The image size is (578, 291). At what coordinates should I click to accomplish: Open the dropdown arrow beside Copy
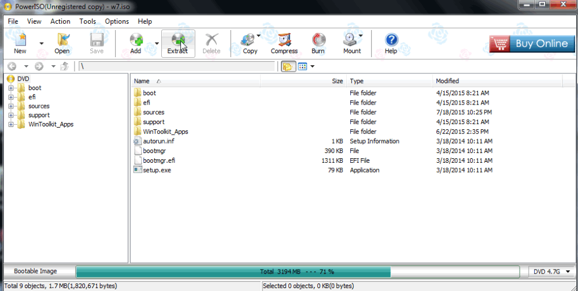click(x=258, y=36)
